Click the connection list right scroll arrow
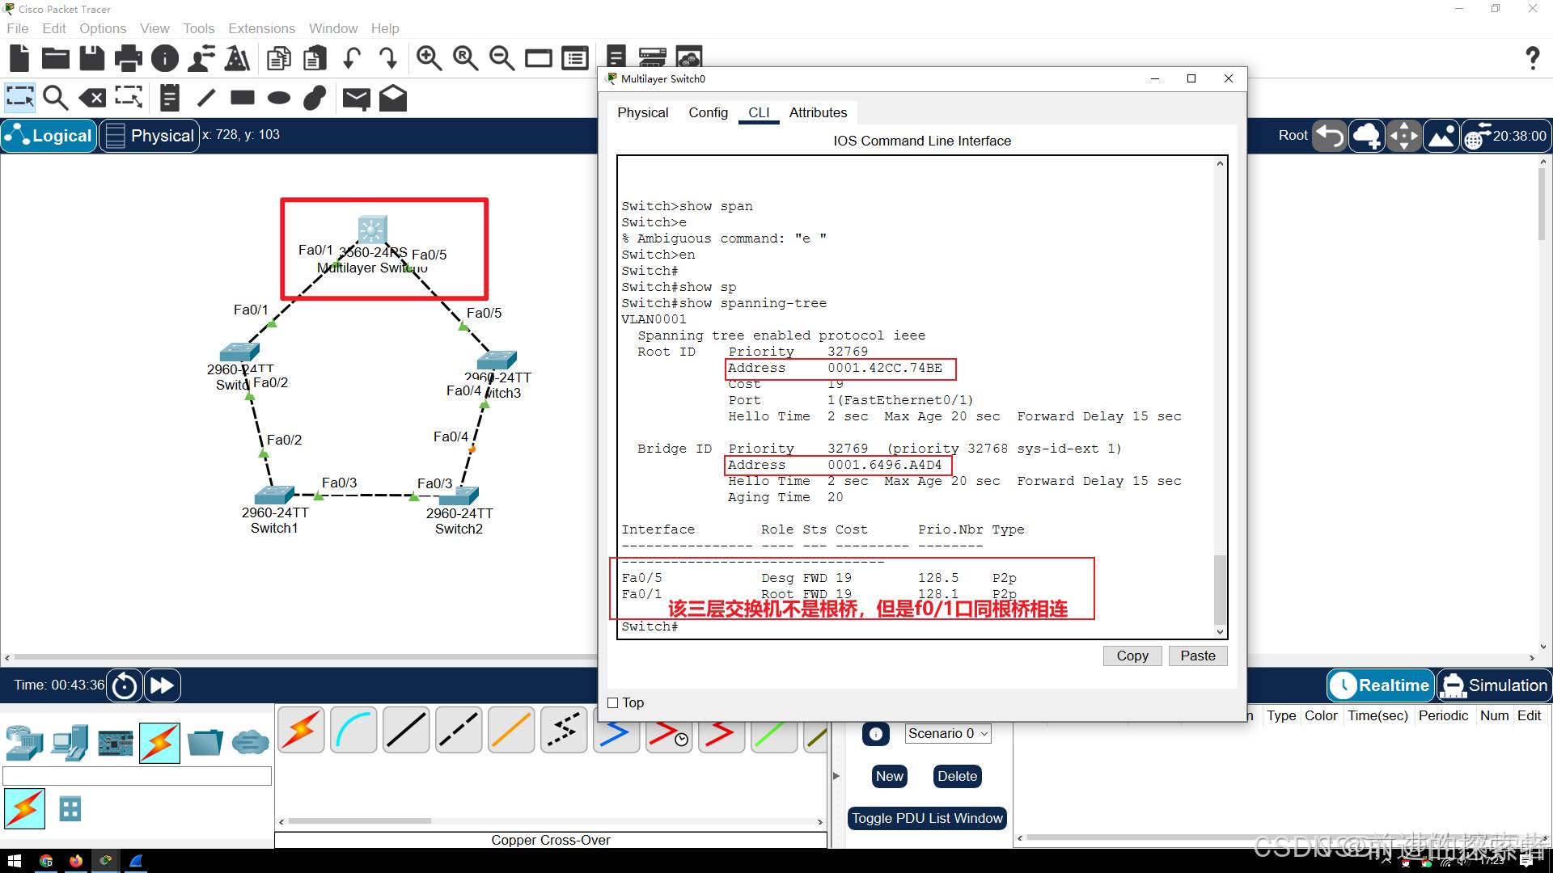Image resolution: width=1553 pixels, height=873 pixels. 820,822
